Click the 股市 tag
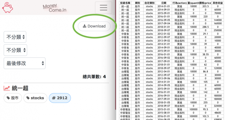Image resolution: width=226 pixels, height=120 pixels. pyautogui.click(x=13, y=98)
